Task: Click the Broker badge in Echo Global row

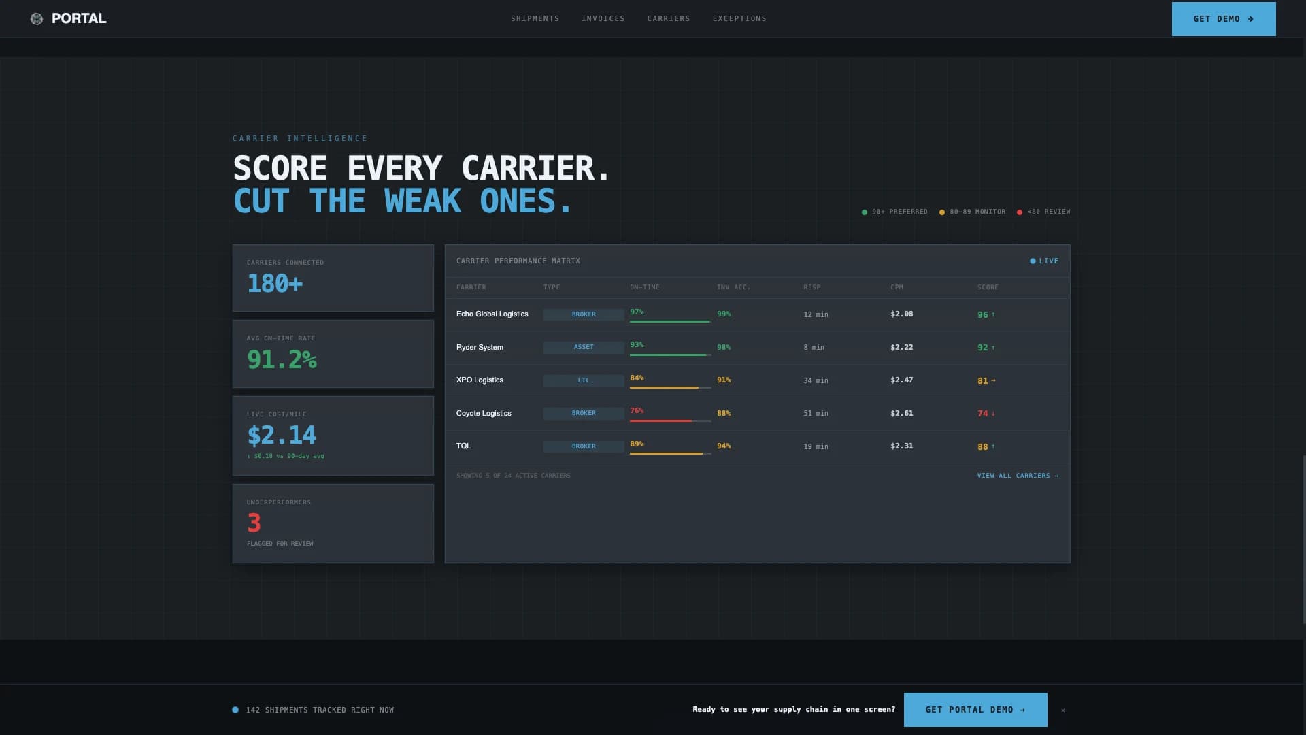Action: [x=583, y=314]
